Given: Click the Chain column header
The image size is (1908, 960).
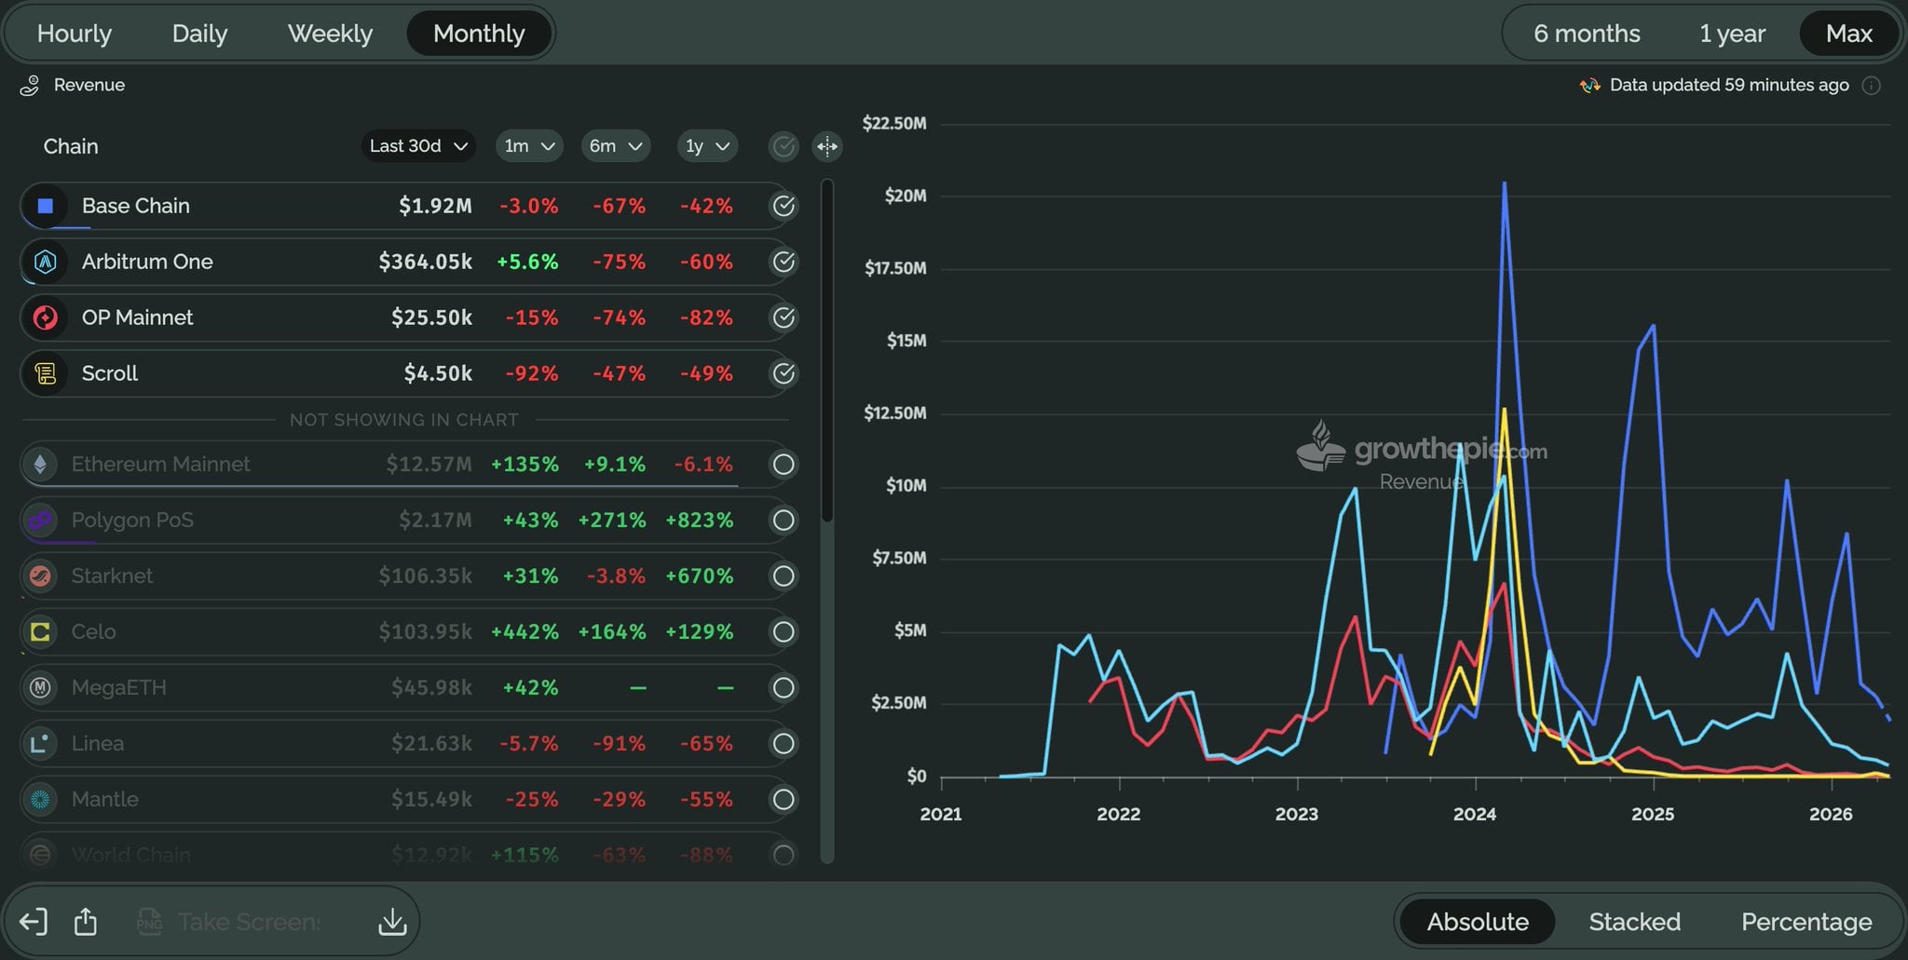Looking at the screenshot, I should (71, 146).
